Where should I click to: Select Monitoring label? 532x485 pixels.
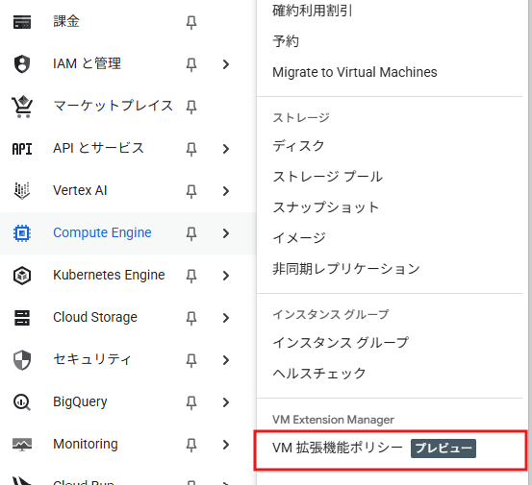(x=86, y=444)
